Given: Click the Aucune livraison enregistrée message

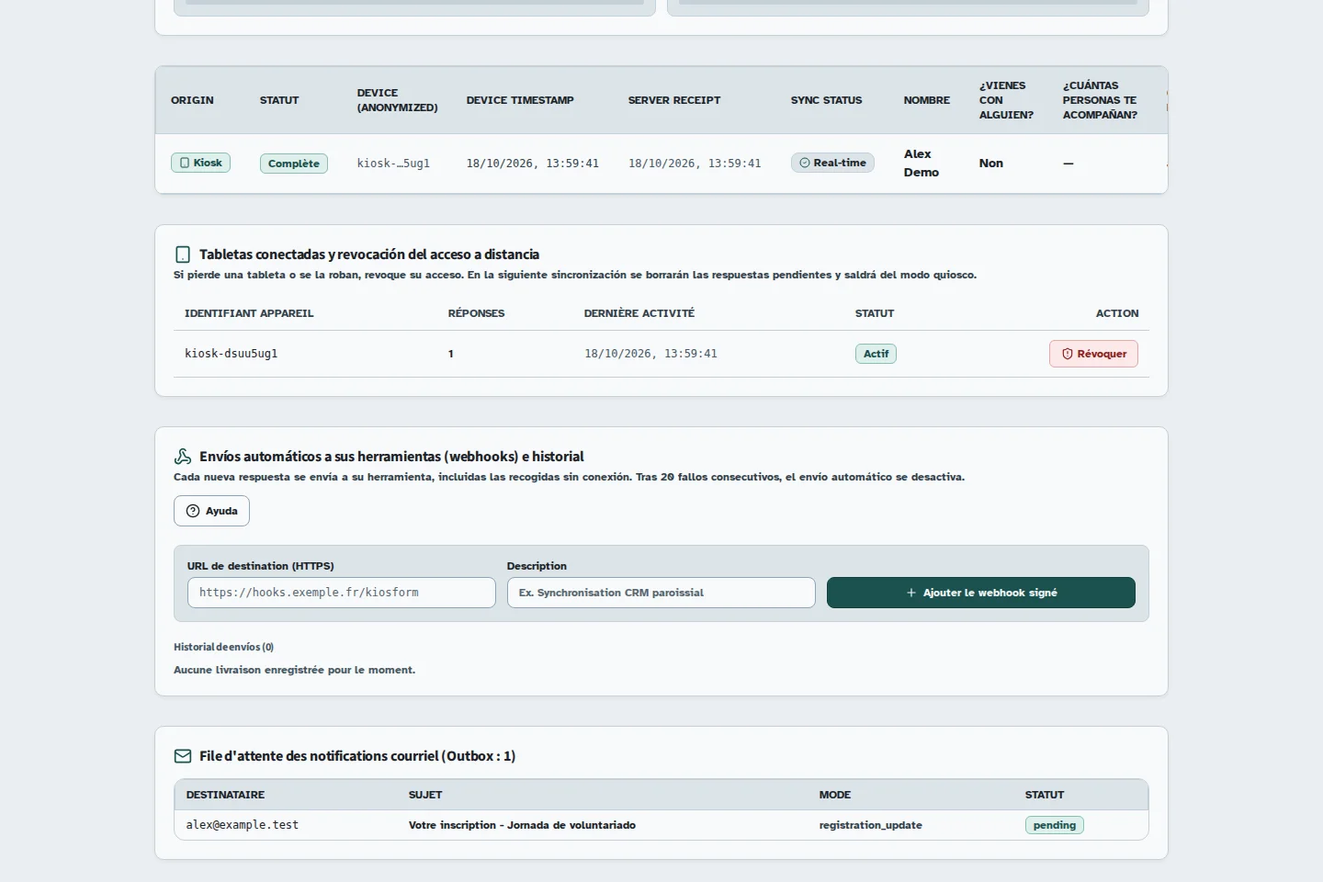Looking at the screenshot, I should (x=294, y=670).
